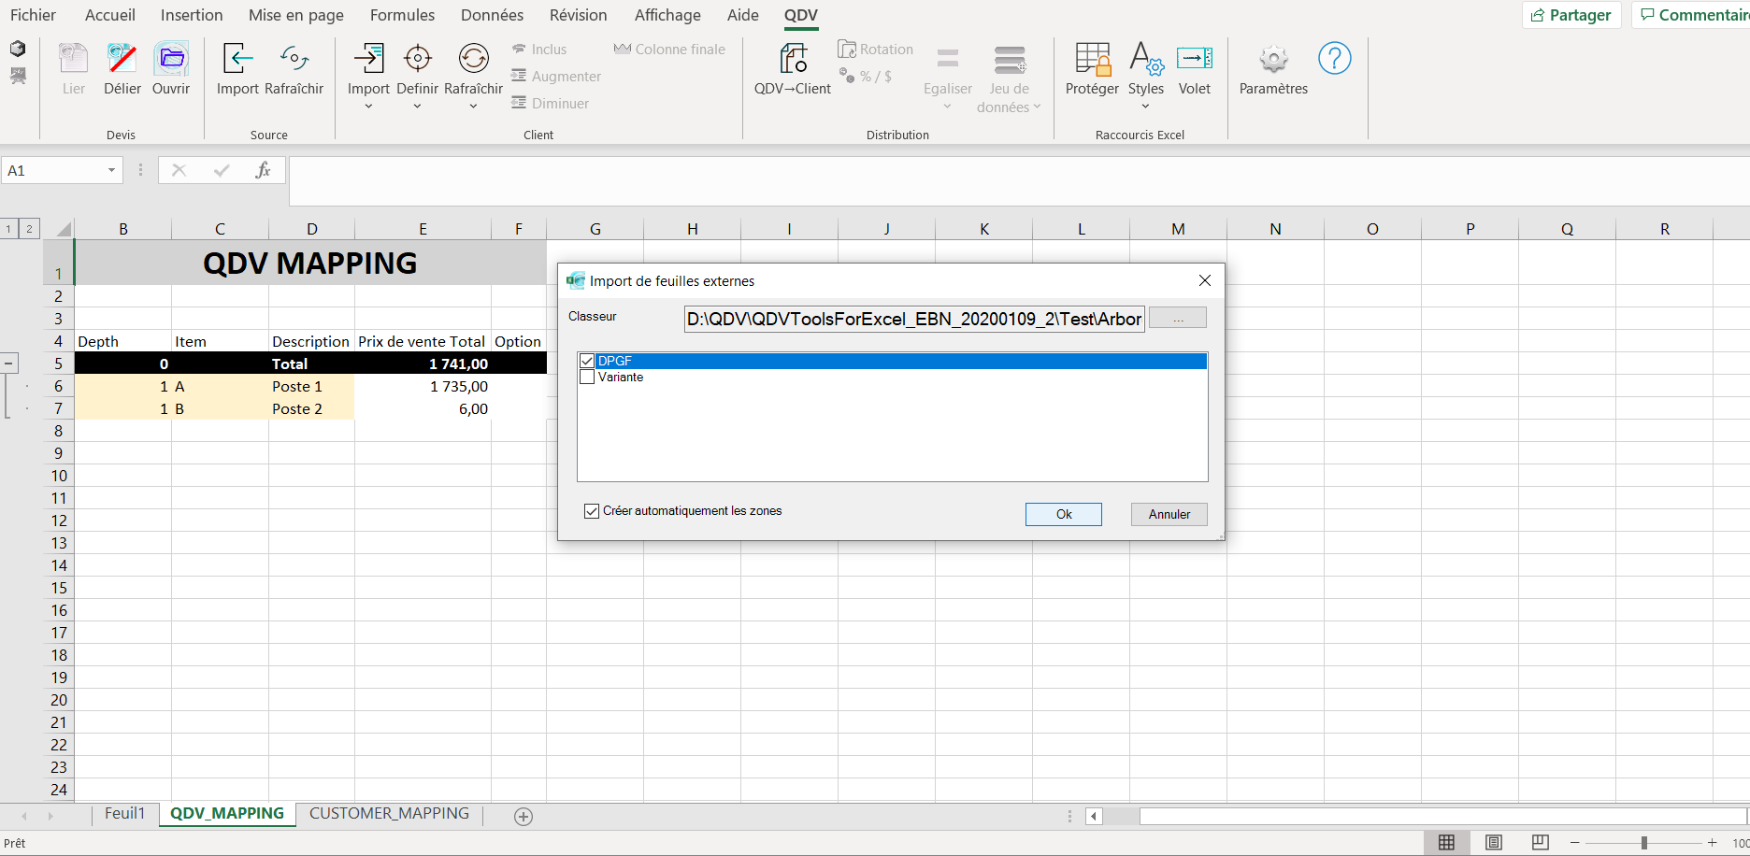Click the Protéger icon
Image resolution: width=1750 pixels, height=856 pixels.
pos(1092,59)
